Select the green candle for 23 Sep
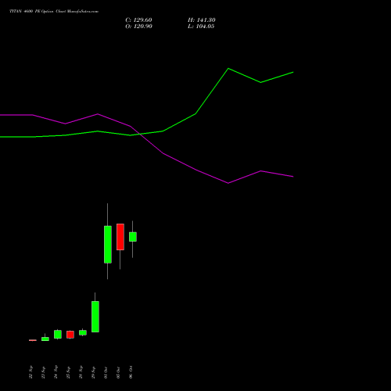391x391 pixels. point(45,339)
